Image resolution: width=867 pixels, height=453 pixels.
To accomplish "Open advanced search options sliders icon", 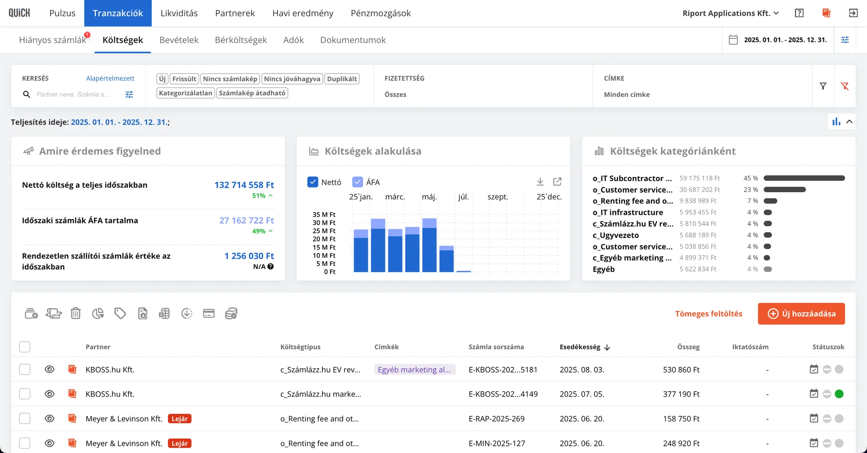I will point(129,94).
